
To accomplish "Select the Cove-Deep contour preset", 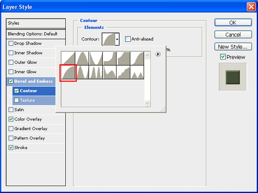I will [110, 58].
